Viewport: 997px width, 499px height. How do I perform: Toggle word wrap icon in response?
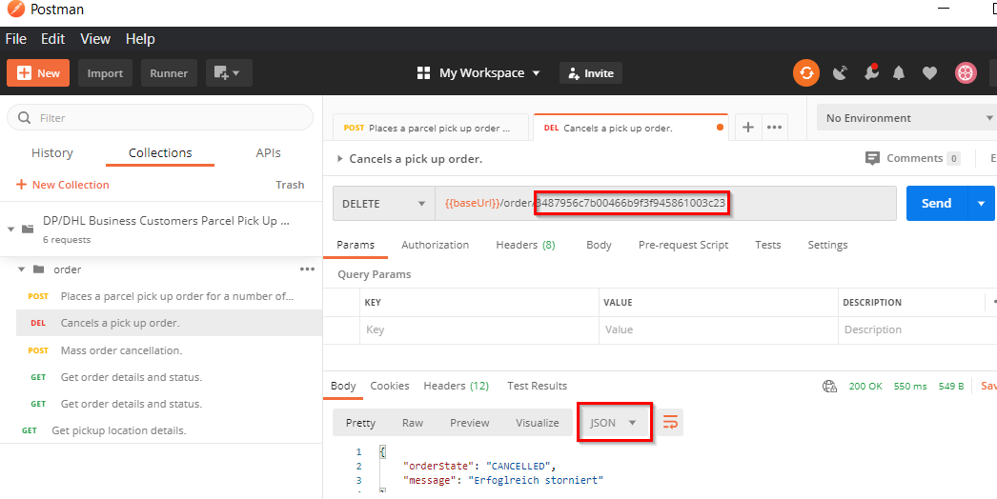(x=670, y=423)
